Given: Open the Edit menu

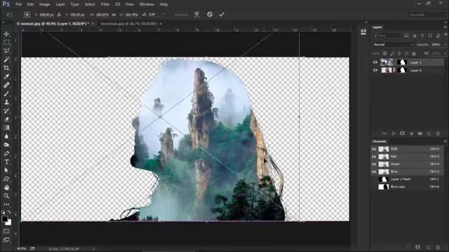Looking at the screenshot, I should (30, 4).
